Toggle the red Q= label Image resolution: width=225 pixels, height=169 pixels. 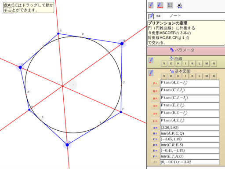155,91
